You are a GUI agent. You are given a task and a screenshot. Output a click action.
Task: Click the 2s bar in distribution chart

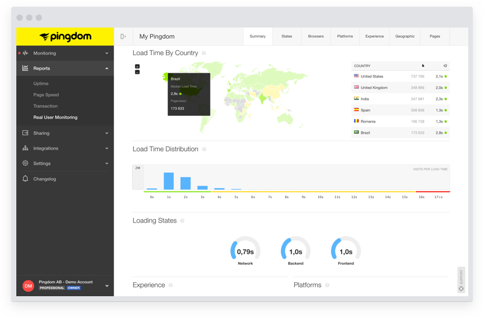point(186,183)
